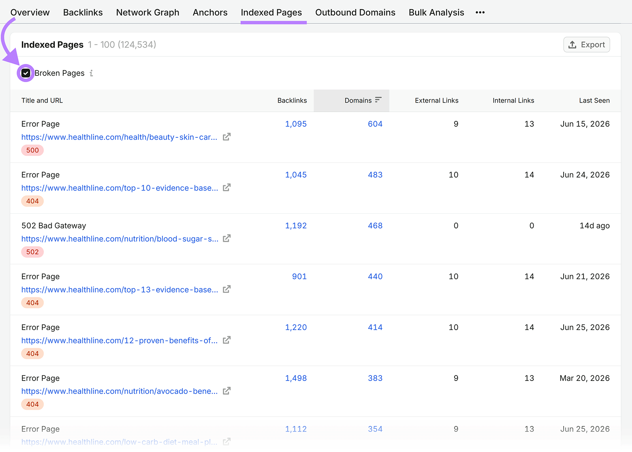Uncheck the Broken Pages checkbox
The width and height of the screenshot is (632, 452).
pos(26,73)
